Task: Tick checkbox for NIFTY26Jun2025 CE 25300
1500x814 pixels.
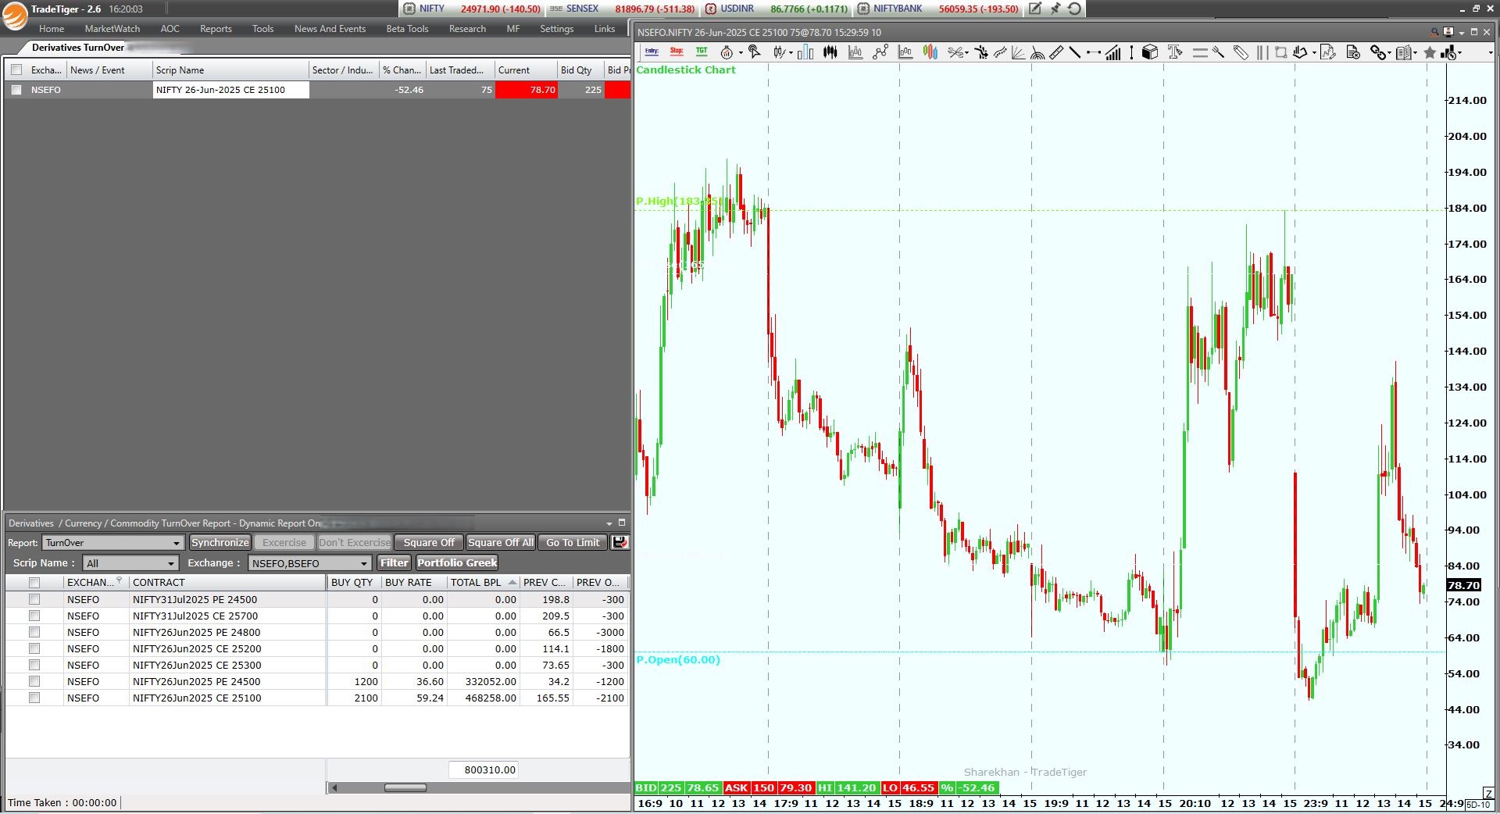Action: pyautogui.click(x=34, y=665)
